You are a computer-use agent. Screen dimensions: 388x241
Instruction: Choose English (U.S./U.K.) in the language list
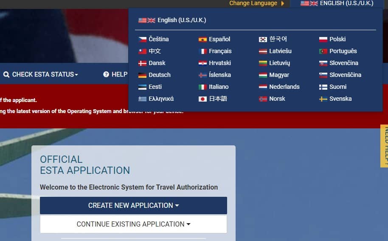(x=172, y=20)
